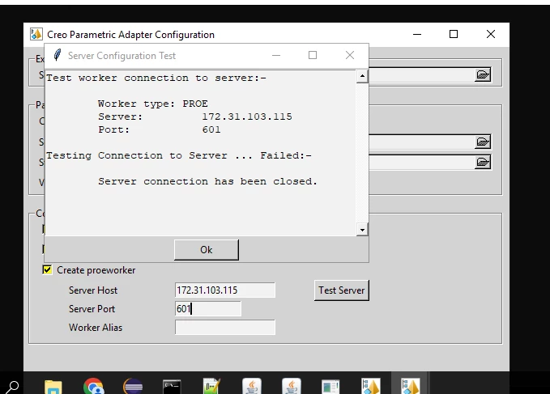550x394 pixels.
Task: Click the 'Server Port' label
Action: [92, 309]
